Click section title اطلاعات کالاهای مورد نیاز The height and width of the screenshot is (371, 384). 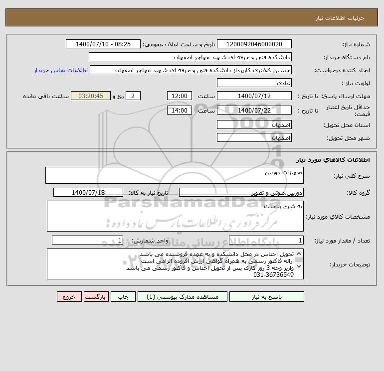(333, 160)
